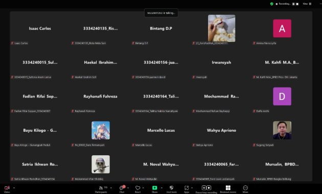Stop recording using top bar stop button
322x194 pixels.
297,4
